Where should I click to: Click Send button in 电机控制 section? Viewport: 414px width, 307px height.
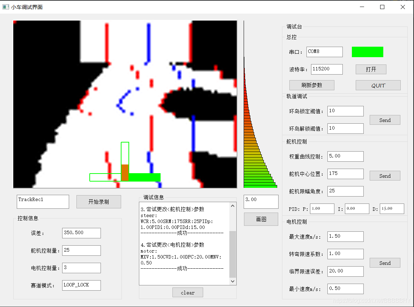pos(385,263)
